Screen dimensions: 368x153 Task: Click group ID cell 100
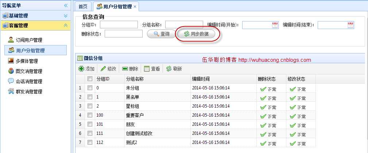(x=110, y=115)
